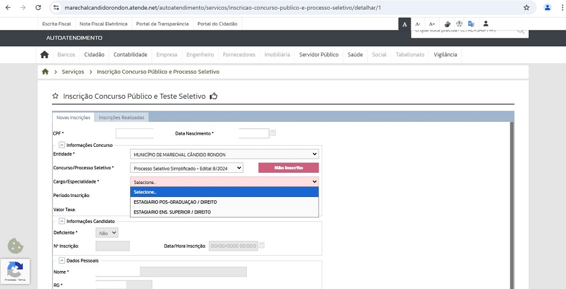
Task: Open the Entidade dropdown
Action: [224, 154]
